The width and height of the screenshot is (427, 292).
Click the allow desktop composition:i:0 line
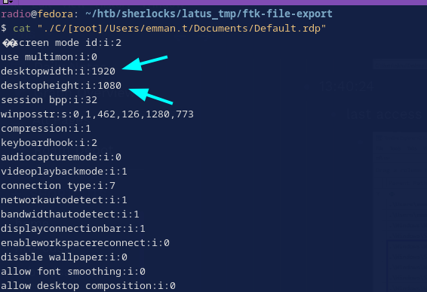tap(88, 286)
